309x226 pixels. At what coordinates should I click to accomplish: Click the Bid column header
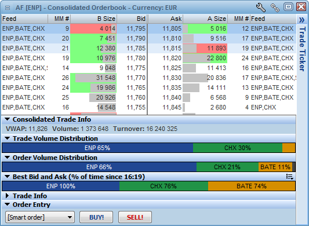coord(132,19)
